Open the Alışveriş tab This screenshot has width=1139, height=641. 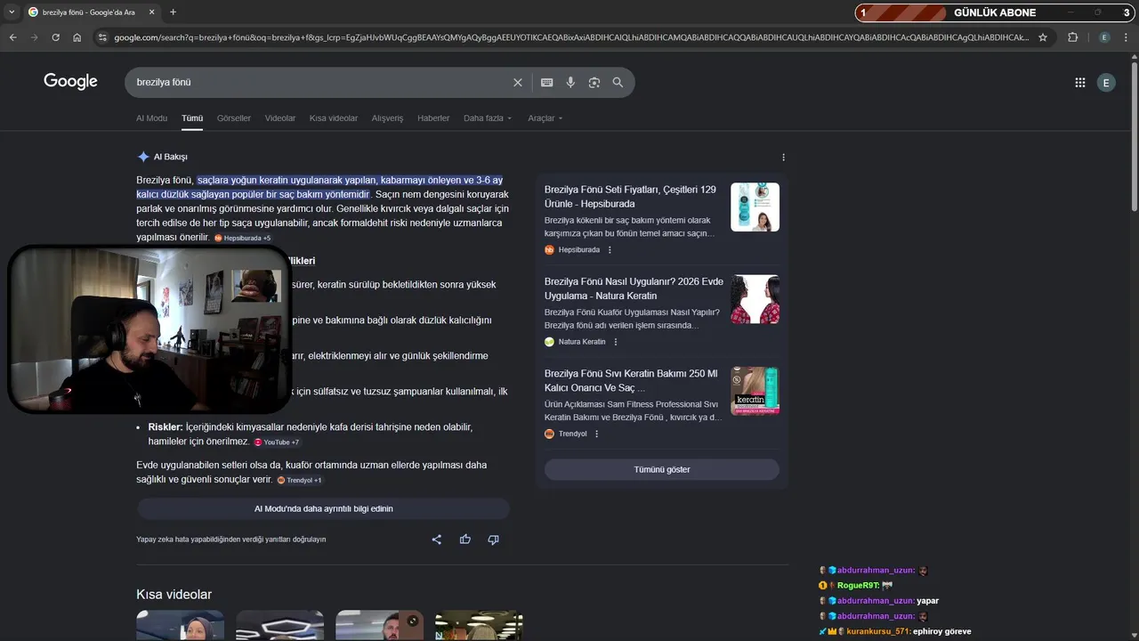click(387, 118)
